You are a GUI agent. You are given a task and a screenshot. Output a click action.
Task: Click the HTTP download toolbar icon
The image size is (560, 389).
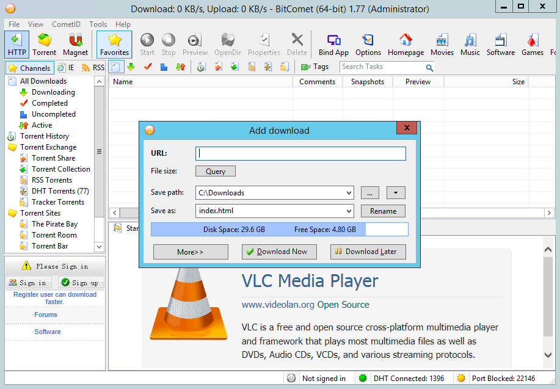(16, 45)
